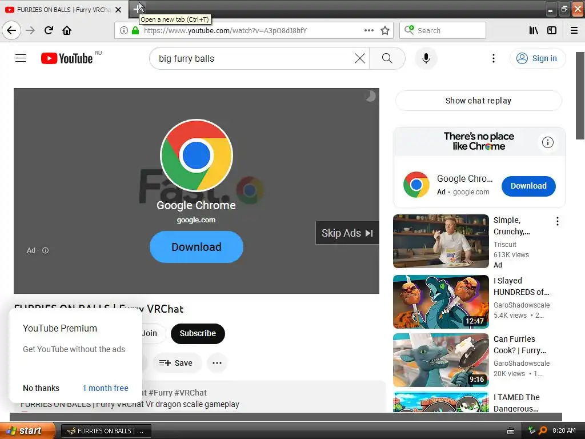Click the green padlock security icon

pos(135,30)
